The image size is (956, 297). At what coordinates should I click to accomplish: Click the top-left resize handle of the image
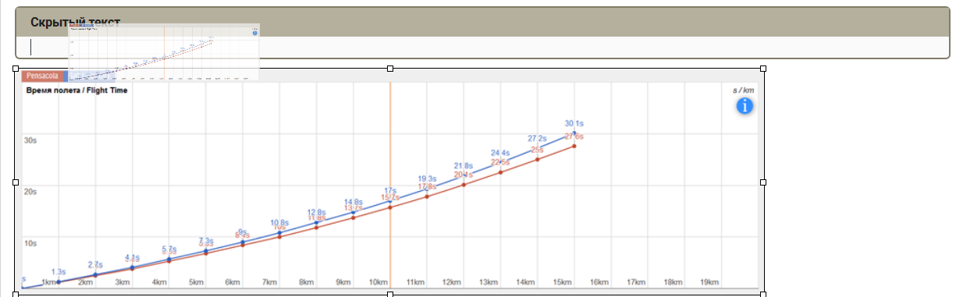point(16,69)
